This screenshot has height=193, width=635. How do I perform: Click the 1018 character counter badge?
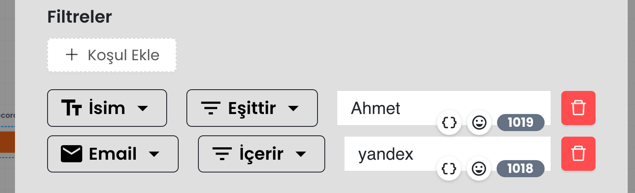(x=520, y=169)
